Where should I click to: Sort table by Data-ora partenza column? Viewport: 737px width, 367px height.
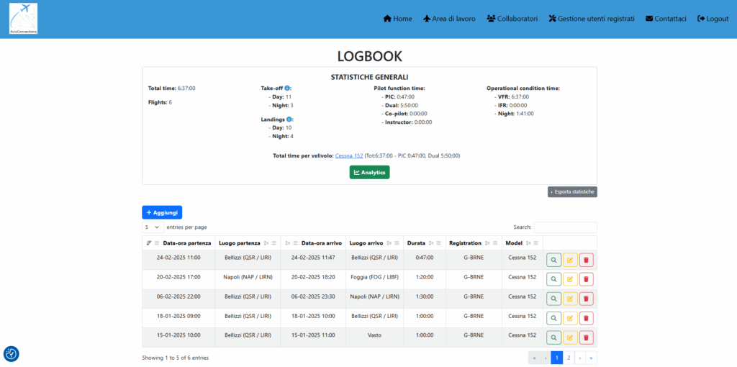click(186, 243)
